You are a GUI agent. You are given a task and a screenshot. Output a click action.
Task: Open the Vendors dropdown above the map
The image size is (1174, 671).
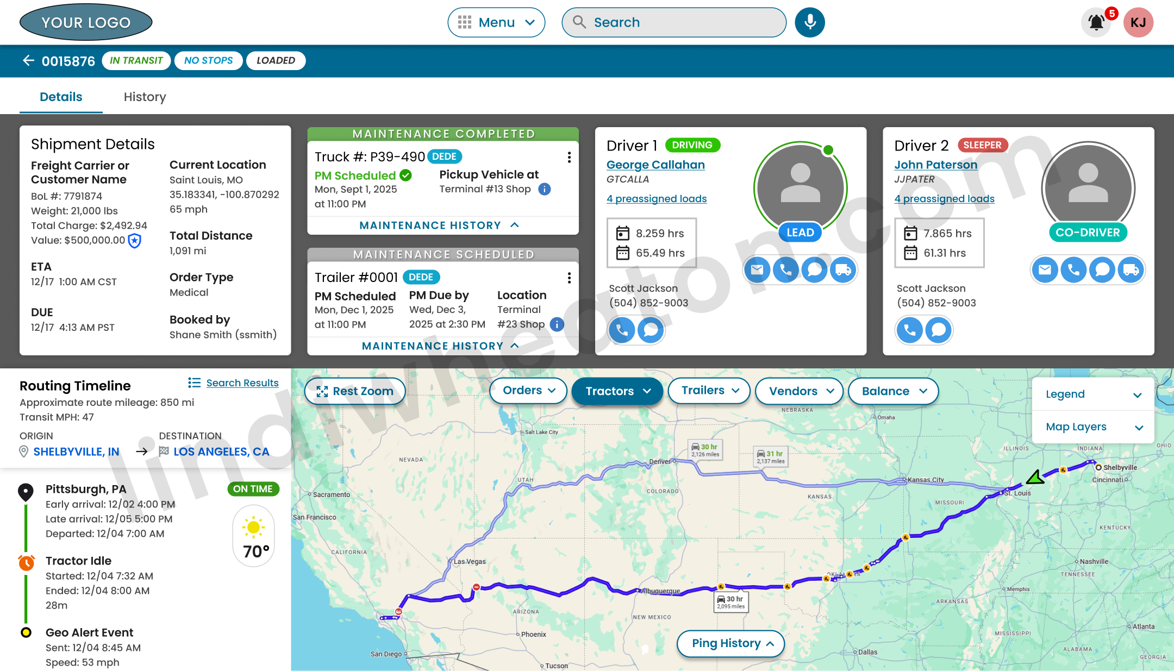click(799, 391)
